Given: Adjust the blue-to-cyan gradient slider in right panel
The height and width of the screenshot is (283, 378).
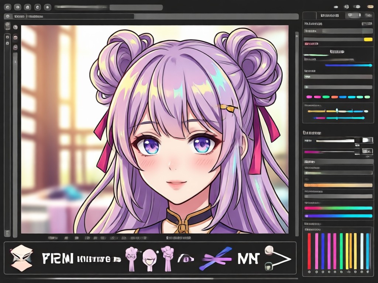Looking at the screenshot, I should 348,65.
